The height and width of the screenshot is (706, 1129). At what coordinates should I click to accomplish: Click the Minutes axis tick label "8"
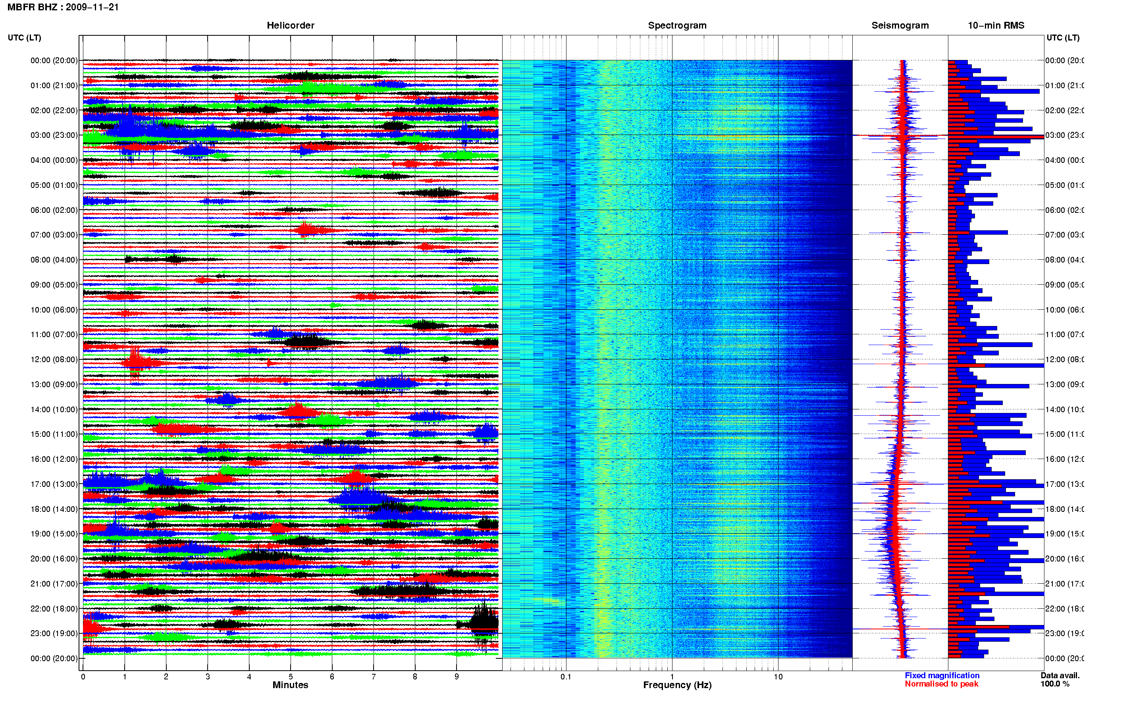pyautogui.click(x=415, y=677)
